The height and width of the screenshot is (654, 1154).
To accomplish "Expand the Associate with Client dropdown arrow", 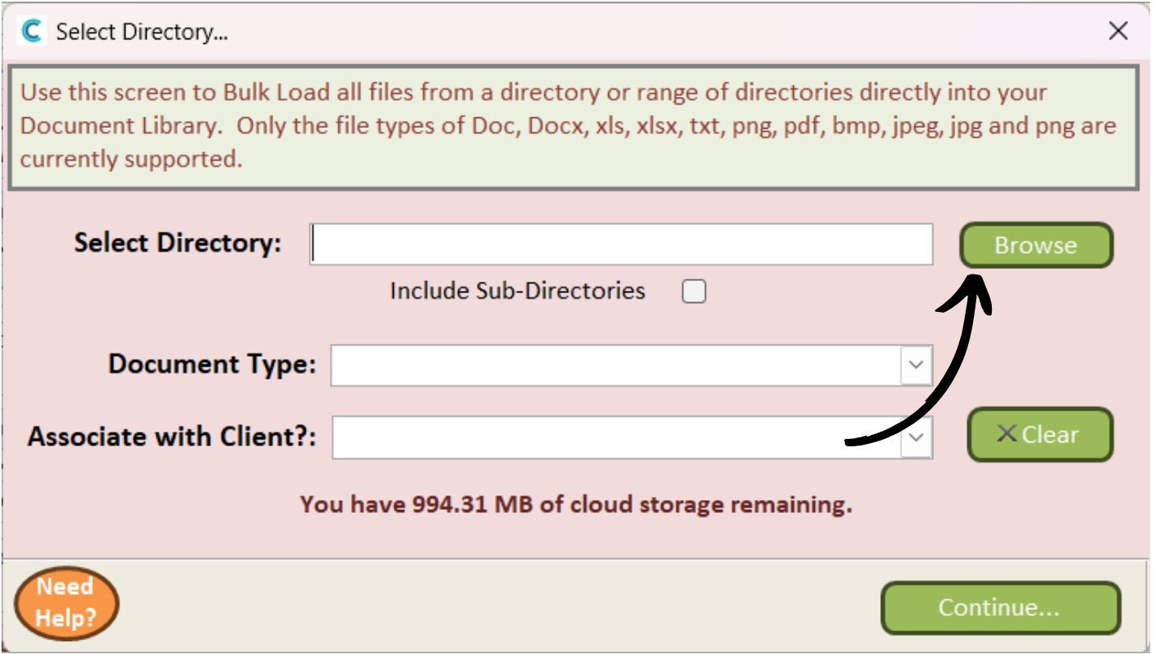I will click(916, 437).
